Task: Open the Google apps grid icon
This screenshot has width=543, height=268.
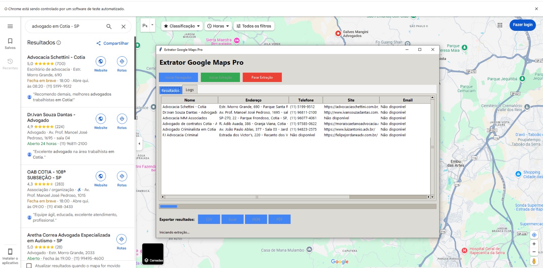Action: pos(500,25)
